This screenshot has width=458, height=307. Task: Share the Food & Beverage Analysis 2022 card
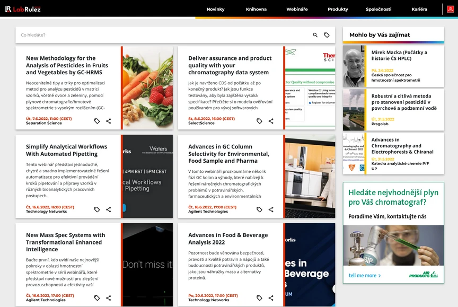(271, 298)
